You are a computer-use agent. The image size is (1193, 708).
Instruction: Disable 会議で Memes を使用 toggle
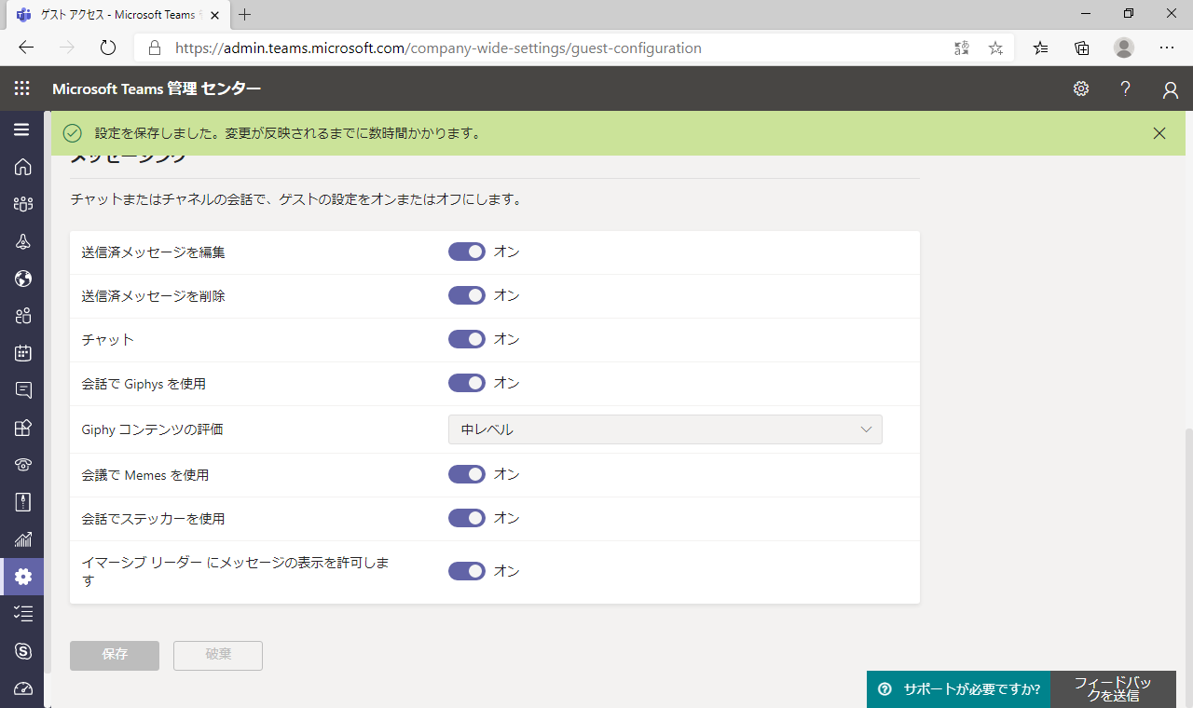tap(467, 474)
